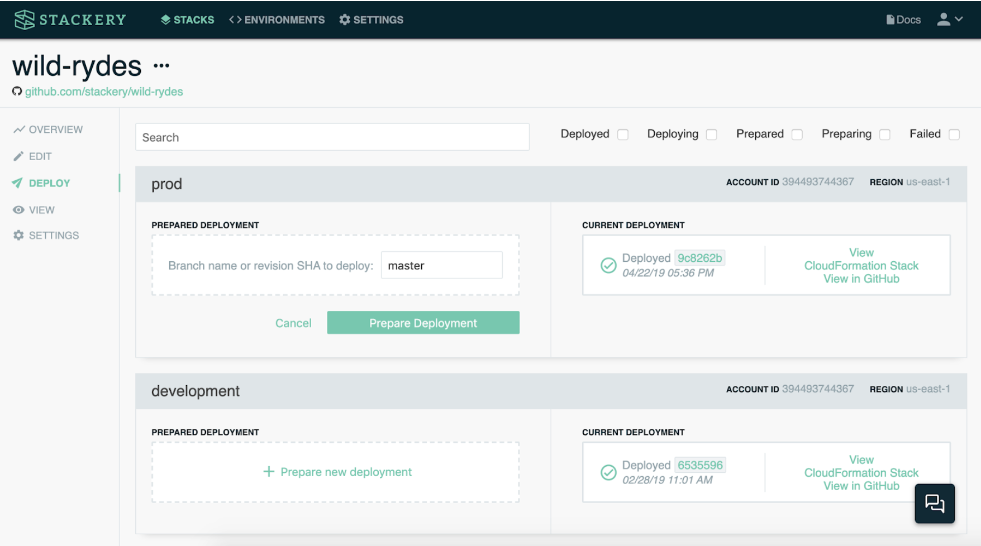981x546 pixels.
Task: Go to the View sidebar tab
Action: point(34,210)
